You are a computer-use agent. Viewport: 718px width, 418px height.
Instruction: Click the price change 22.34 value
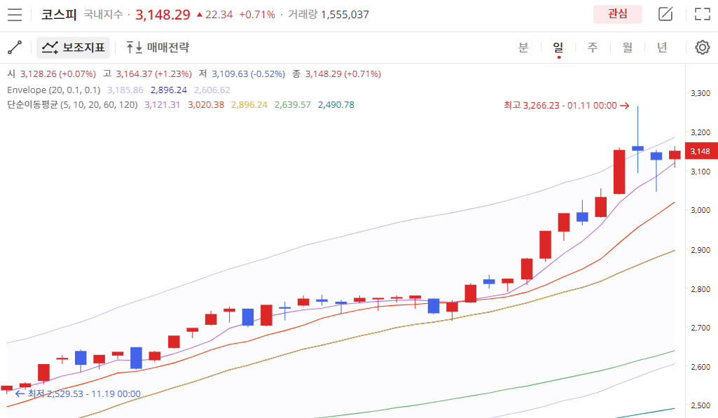point(219,15)
